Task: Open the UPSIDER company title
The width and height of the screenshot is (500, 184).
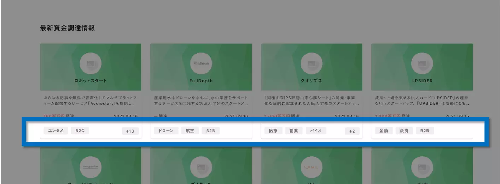Action: point(422,81)
